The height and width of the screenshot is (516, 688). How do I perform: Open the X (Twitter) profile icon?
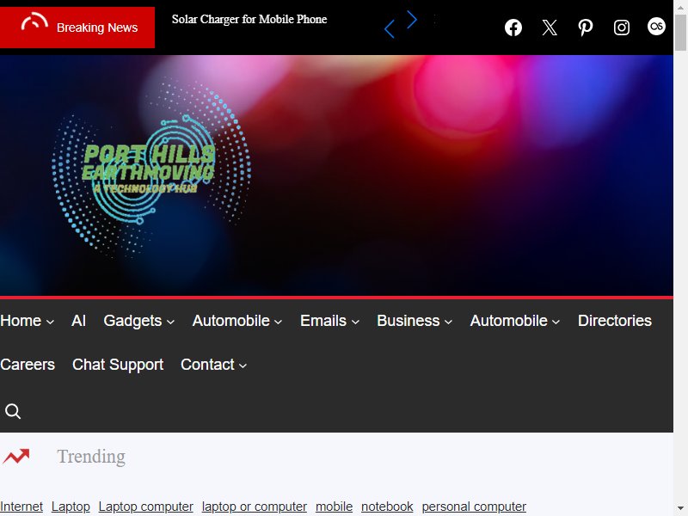(550, 28)
